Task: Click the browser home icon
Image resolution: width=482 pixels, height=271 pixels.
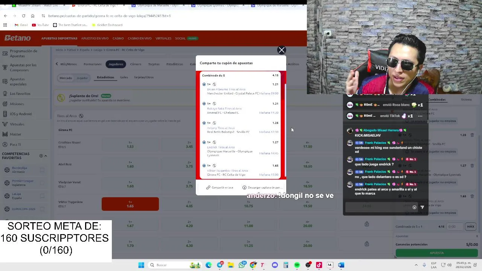Action: 32,16
